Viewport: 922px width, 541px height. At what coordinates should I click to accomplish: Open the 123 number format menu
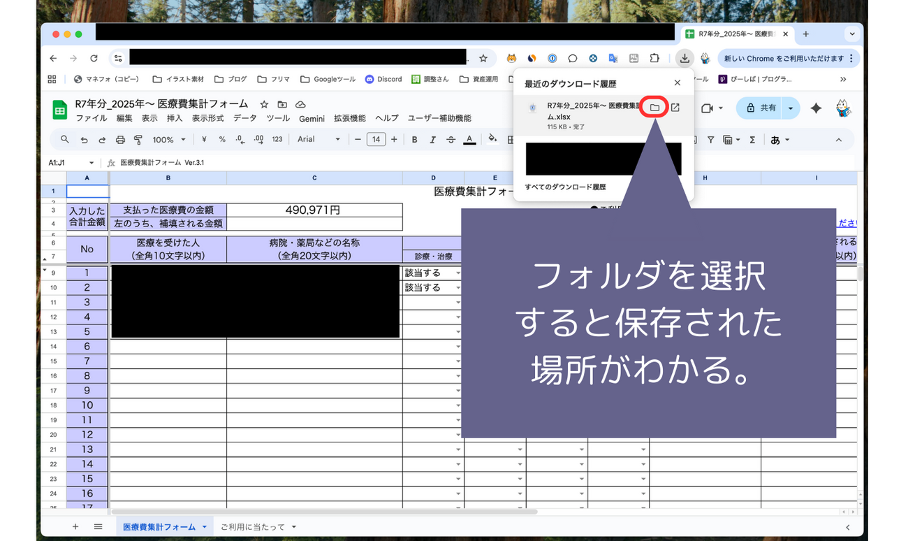point(277,140)
